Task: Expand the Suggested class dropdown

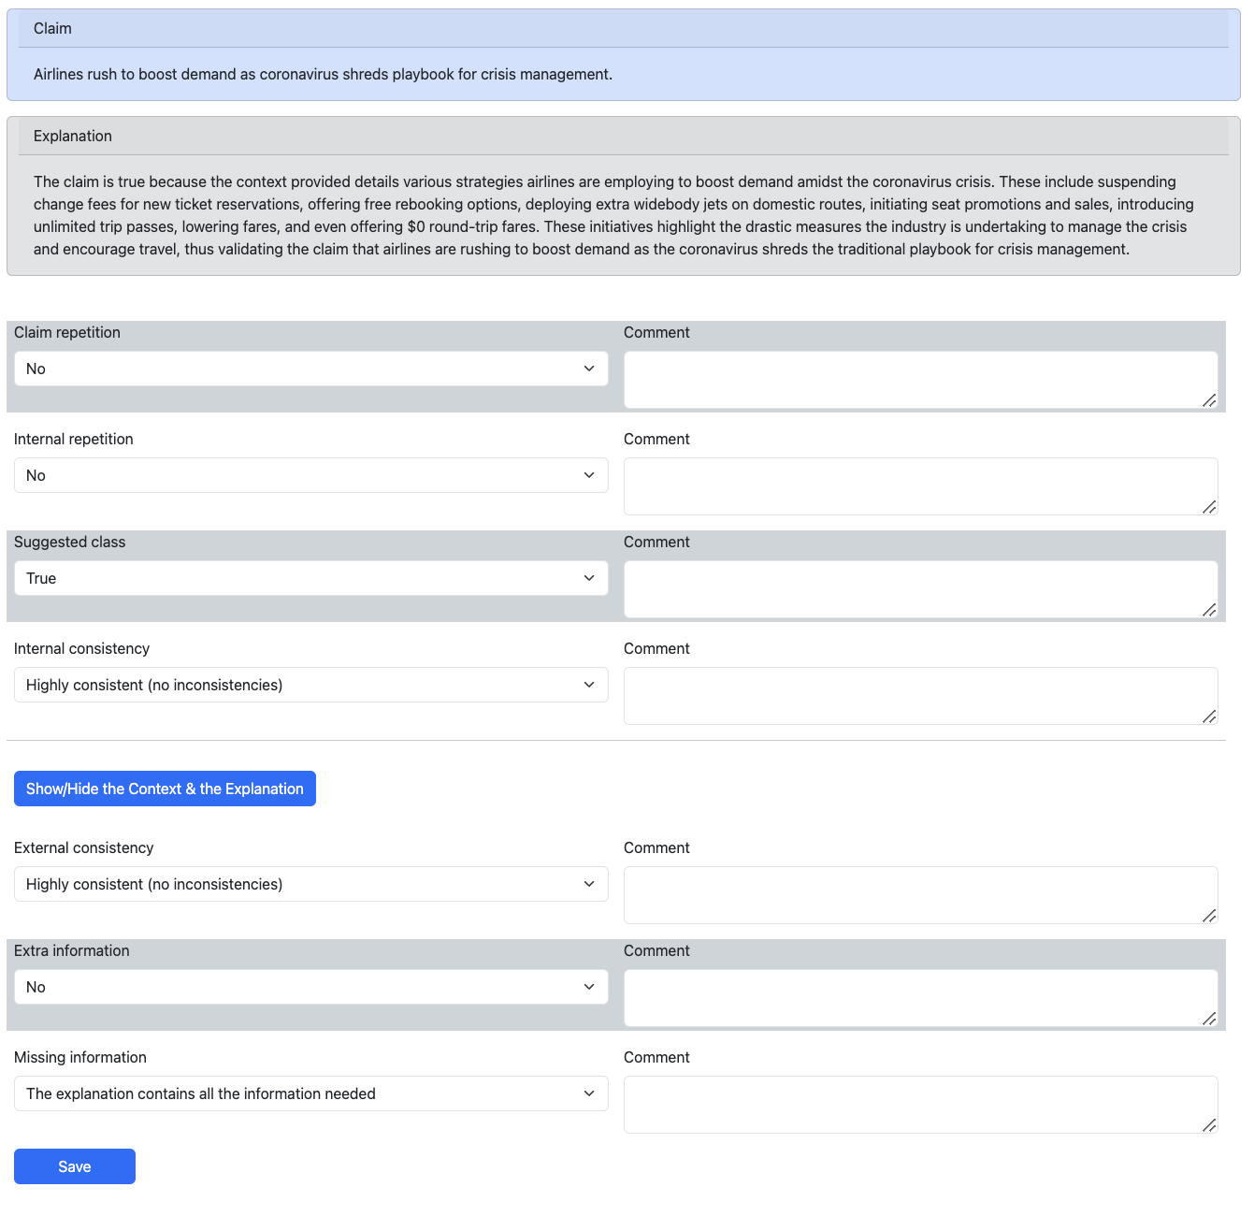Action: 310,578
